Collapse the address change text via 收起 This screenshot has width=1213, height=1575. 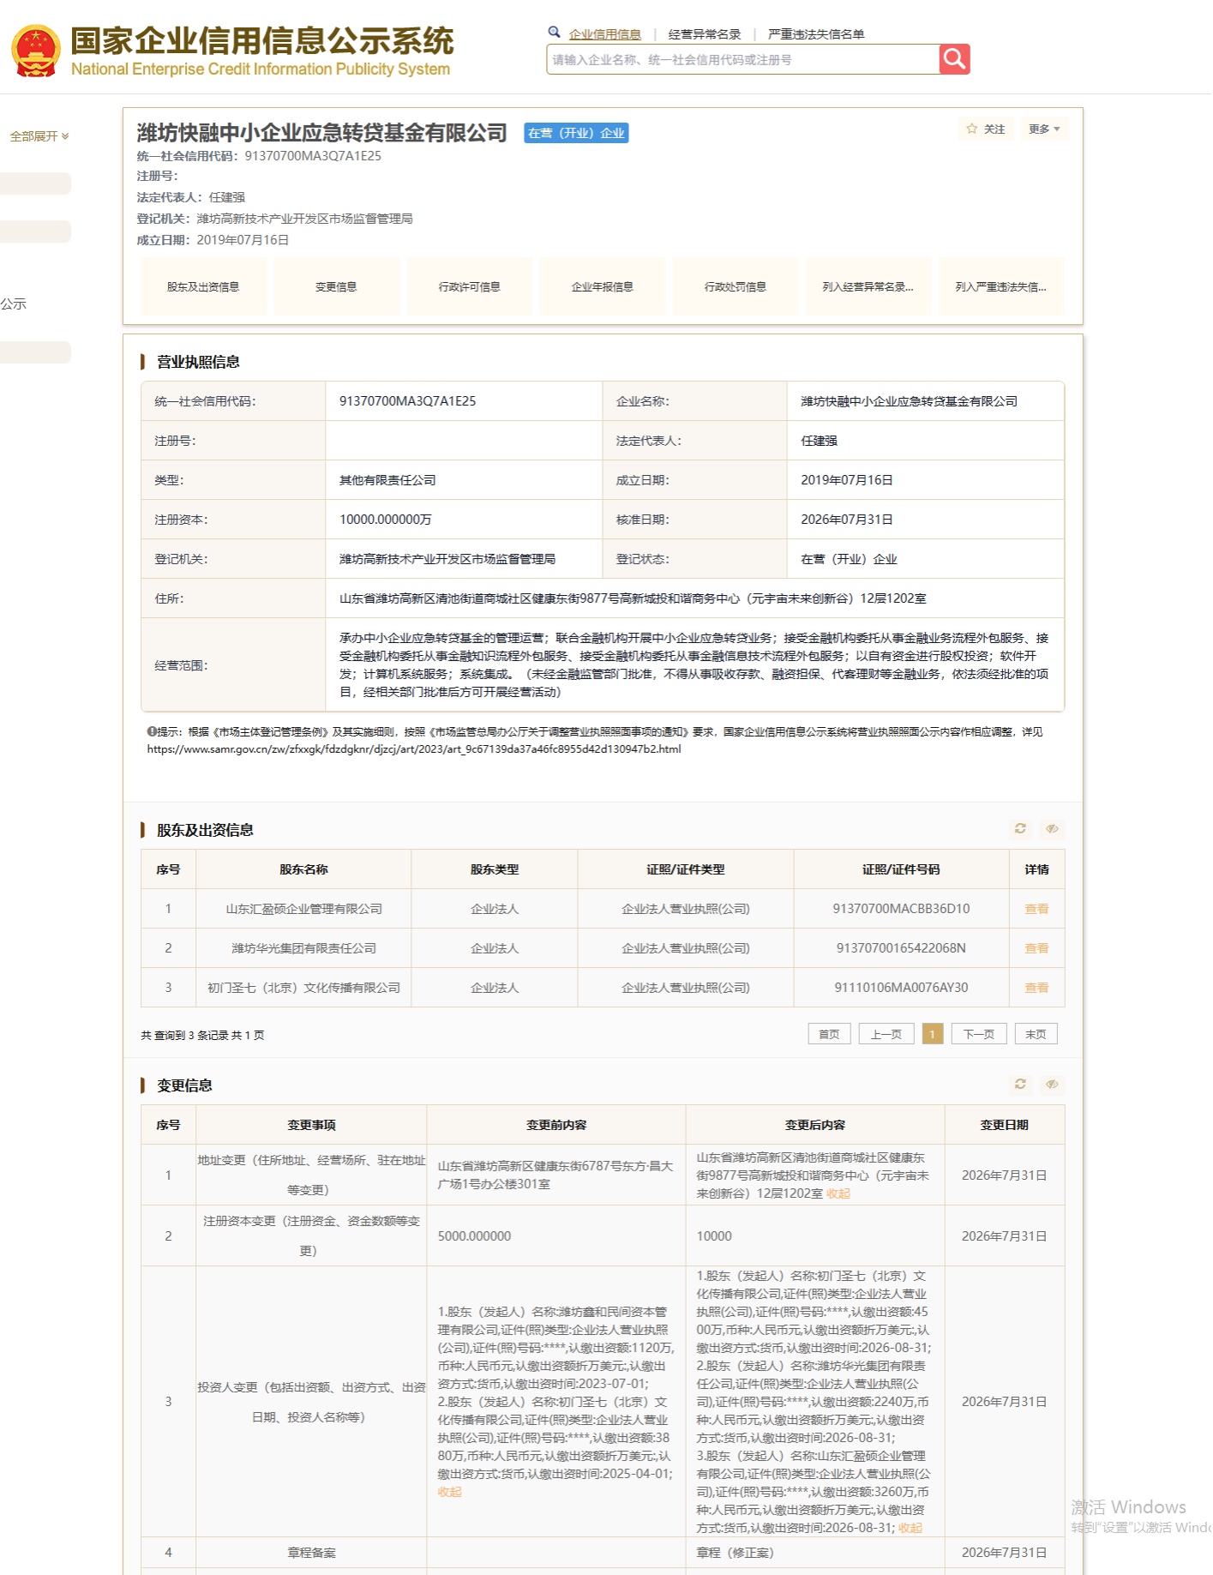[x=838, y=1193]
